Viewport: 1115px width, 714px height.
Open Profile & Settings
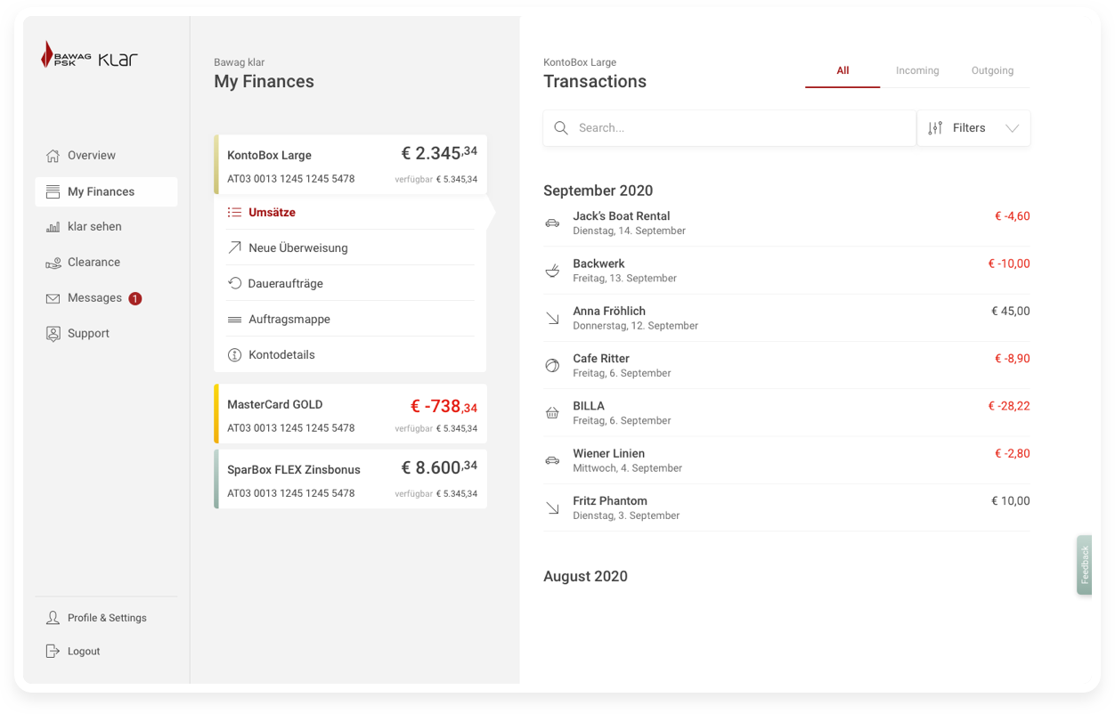pyautogui.click(x=107, y=618)
